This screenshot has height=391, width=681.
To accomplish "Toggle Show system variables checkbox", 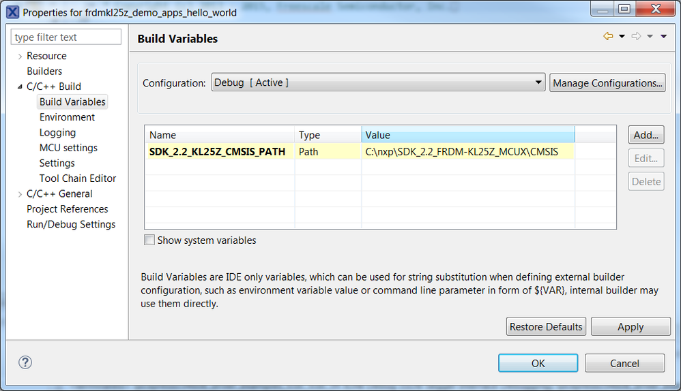I will coord(149,240).
